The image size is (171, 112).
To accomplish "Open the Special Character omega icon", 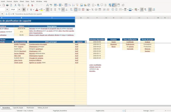I will pos(93,5).
